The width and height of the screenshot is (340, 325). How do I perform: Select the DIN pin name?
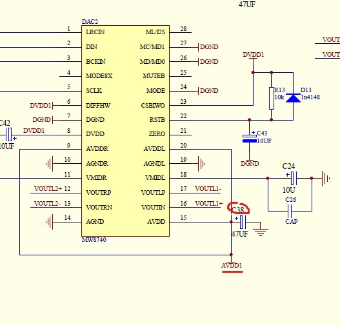click(92, 47)
